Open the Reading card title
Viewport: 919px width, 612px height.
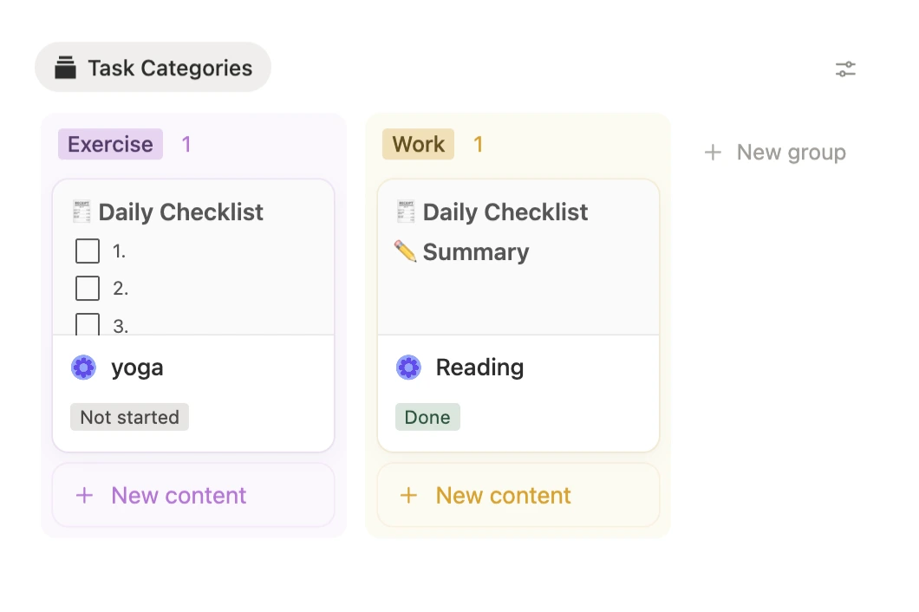coord(479,368)
